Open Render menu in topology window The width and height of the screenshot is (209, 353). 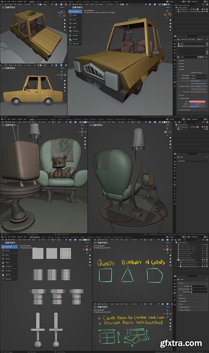click(x=13, y=237)
